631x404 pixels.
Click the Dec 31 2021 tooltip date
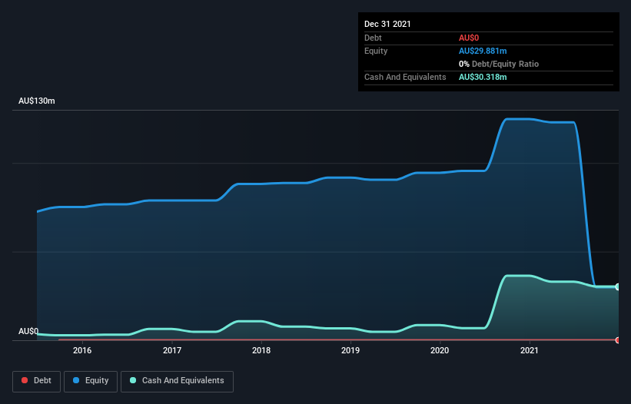click(x=387, y=24)
